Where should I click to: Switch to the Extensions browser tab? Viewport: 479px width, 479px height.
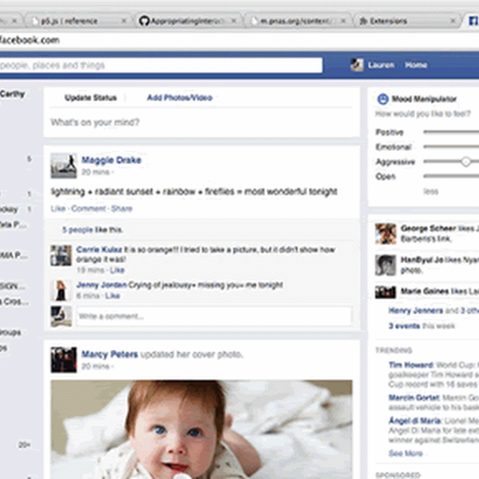click(x=408, y=21)
